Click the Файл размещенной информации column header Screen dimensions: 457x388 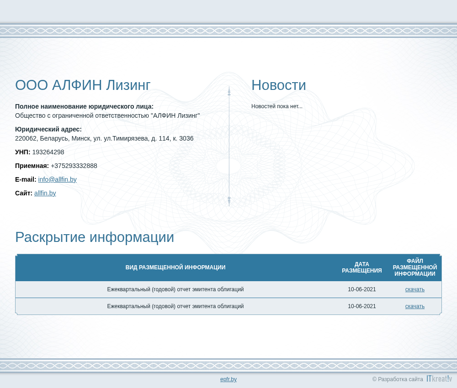coord(415,267)
